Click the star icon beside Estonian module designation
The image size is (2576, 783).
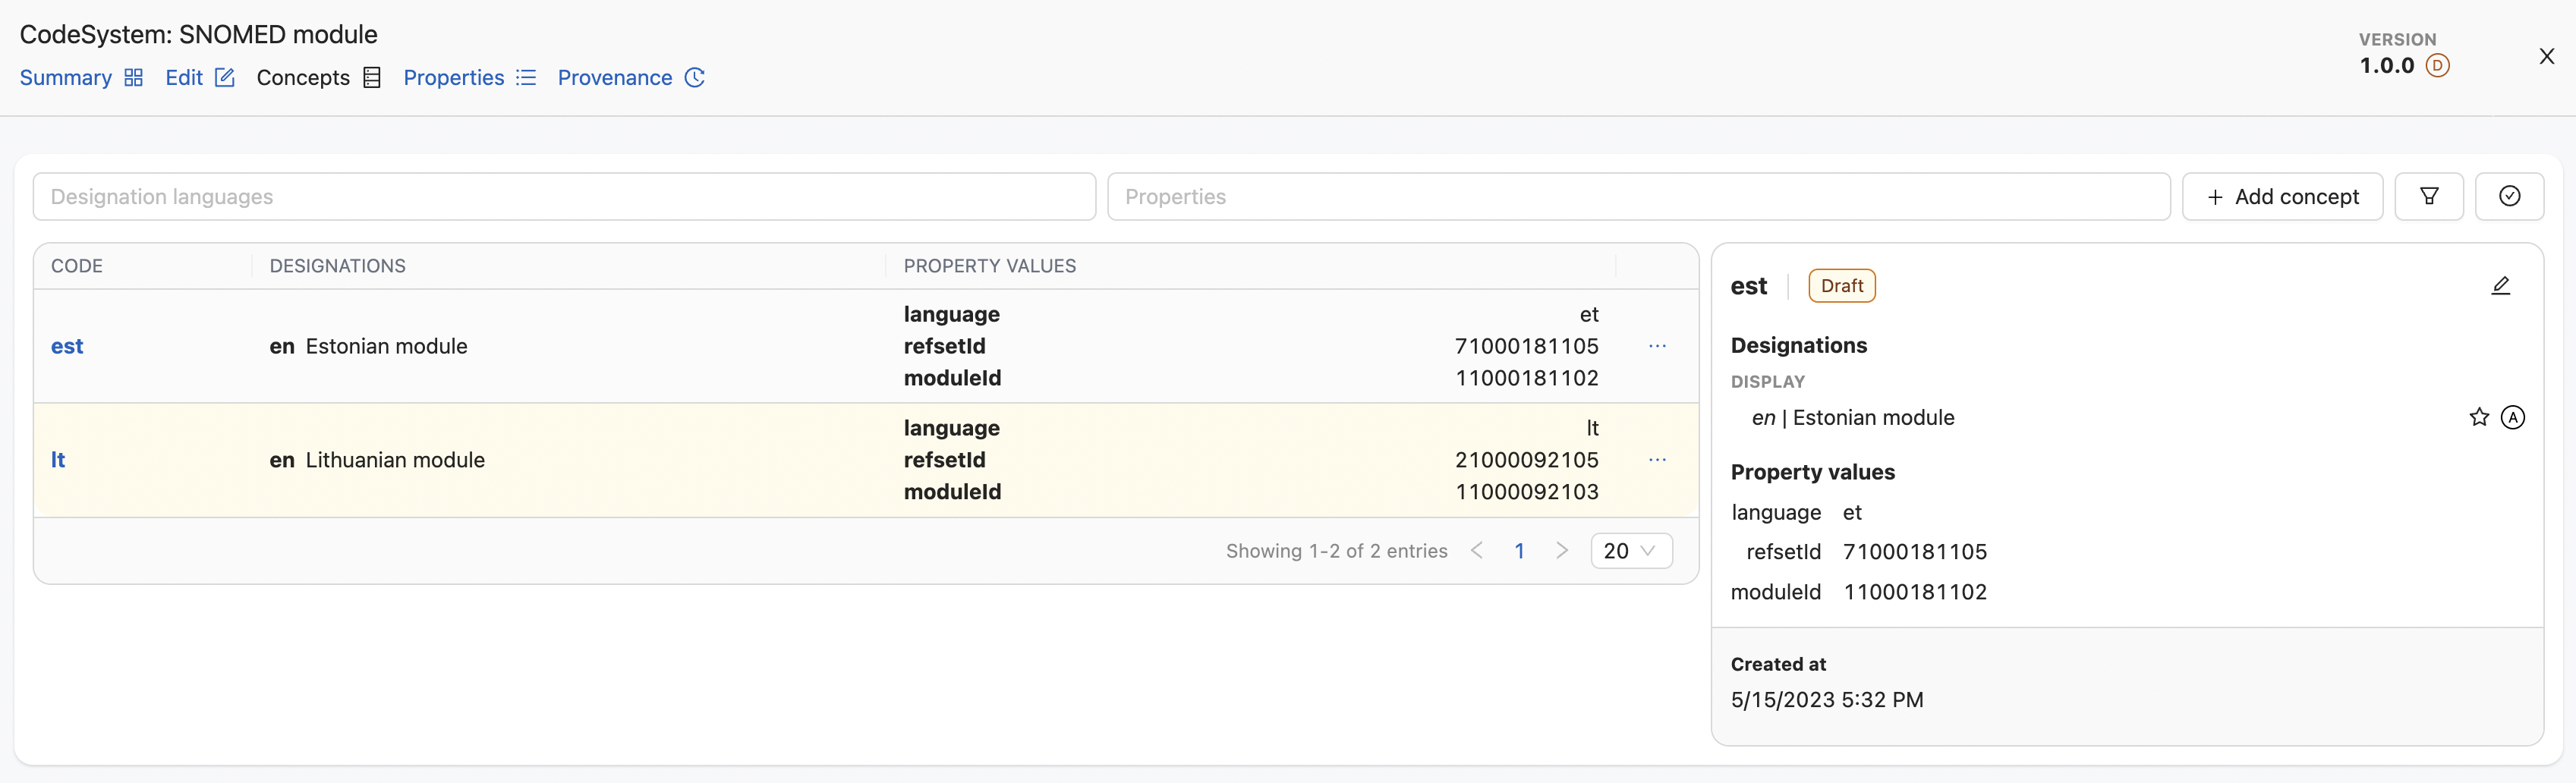click(x=2479, y=418)
